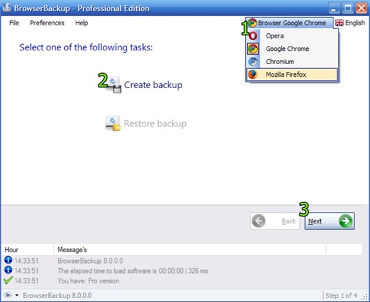Open the Browser Google Chrome dropdown

(289, 23)
